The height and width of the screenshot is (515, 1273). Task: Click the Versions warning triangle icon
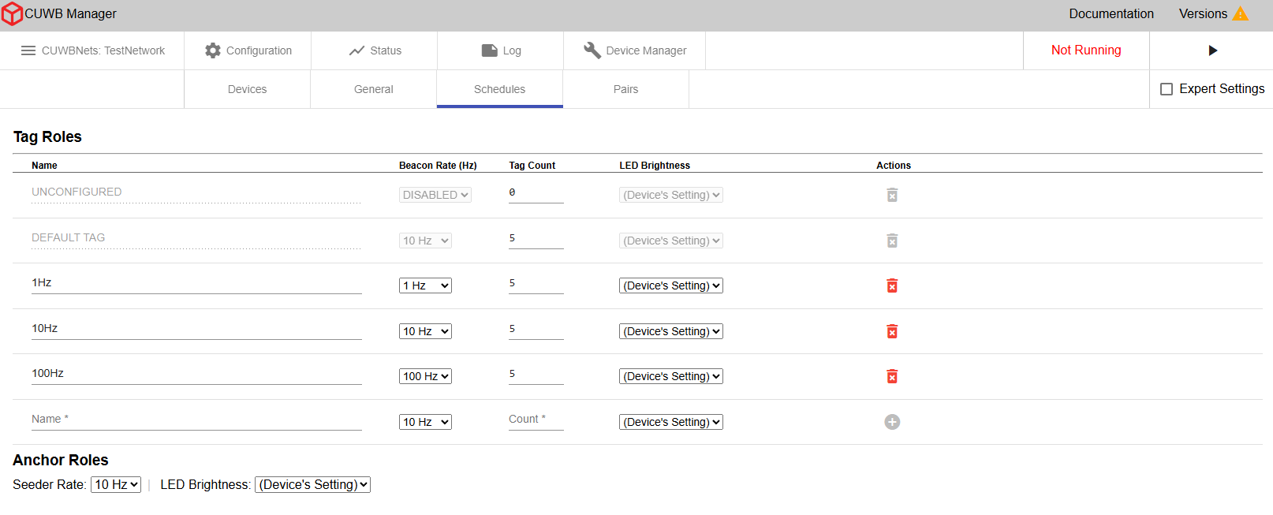[x=1240, y=14]
